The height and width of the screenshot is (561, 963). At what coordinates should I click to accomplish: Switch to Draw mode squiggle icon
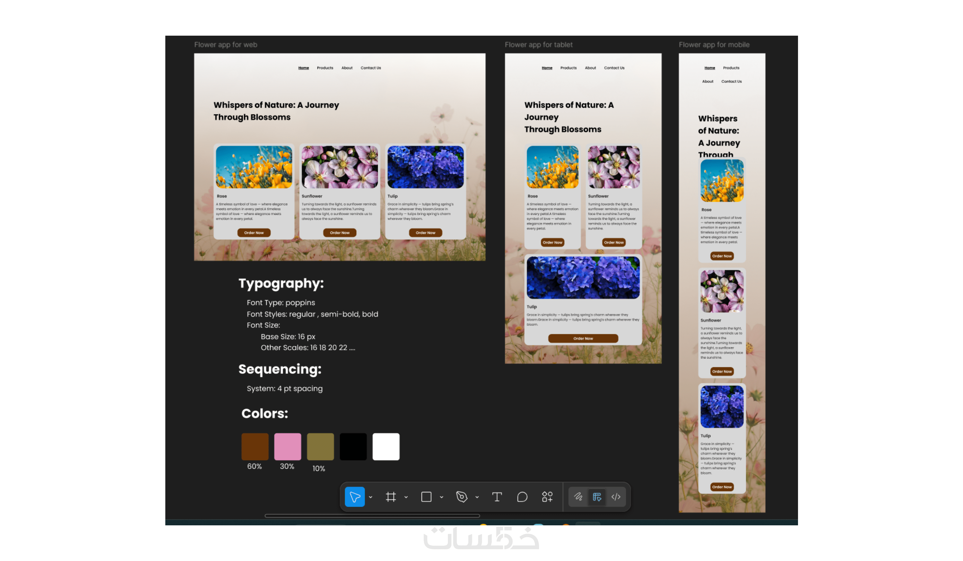coord(578,497)
